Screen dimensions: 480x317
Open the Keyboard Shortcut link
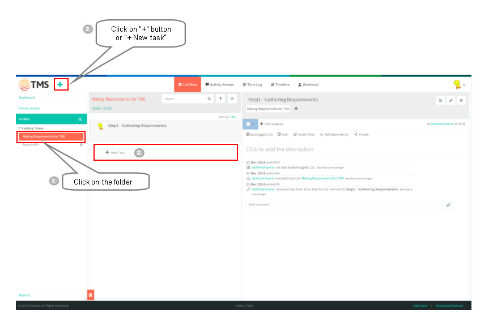click(449, 306)
